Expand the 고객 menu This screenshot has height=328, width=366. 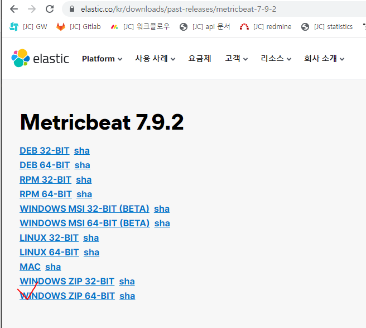coord(236,59)
